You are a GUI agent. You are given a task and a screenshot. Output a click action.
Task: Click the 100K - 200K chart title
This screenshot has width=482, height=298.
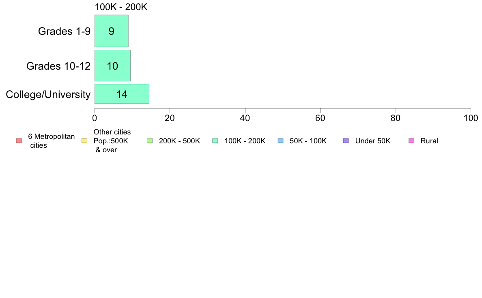(x=121, y=7)
